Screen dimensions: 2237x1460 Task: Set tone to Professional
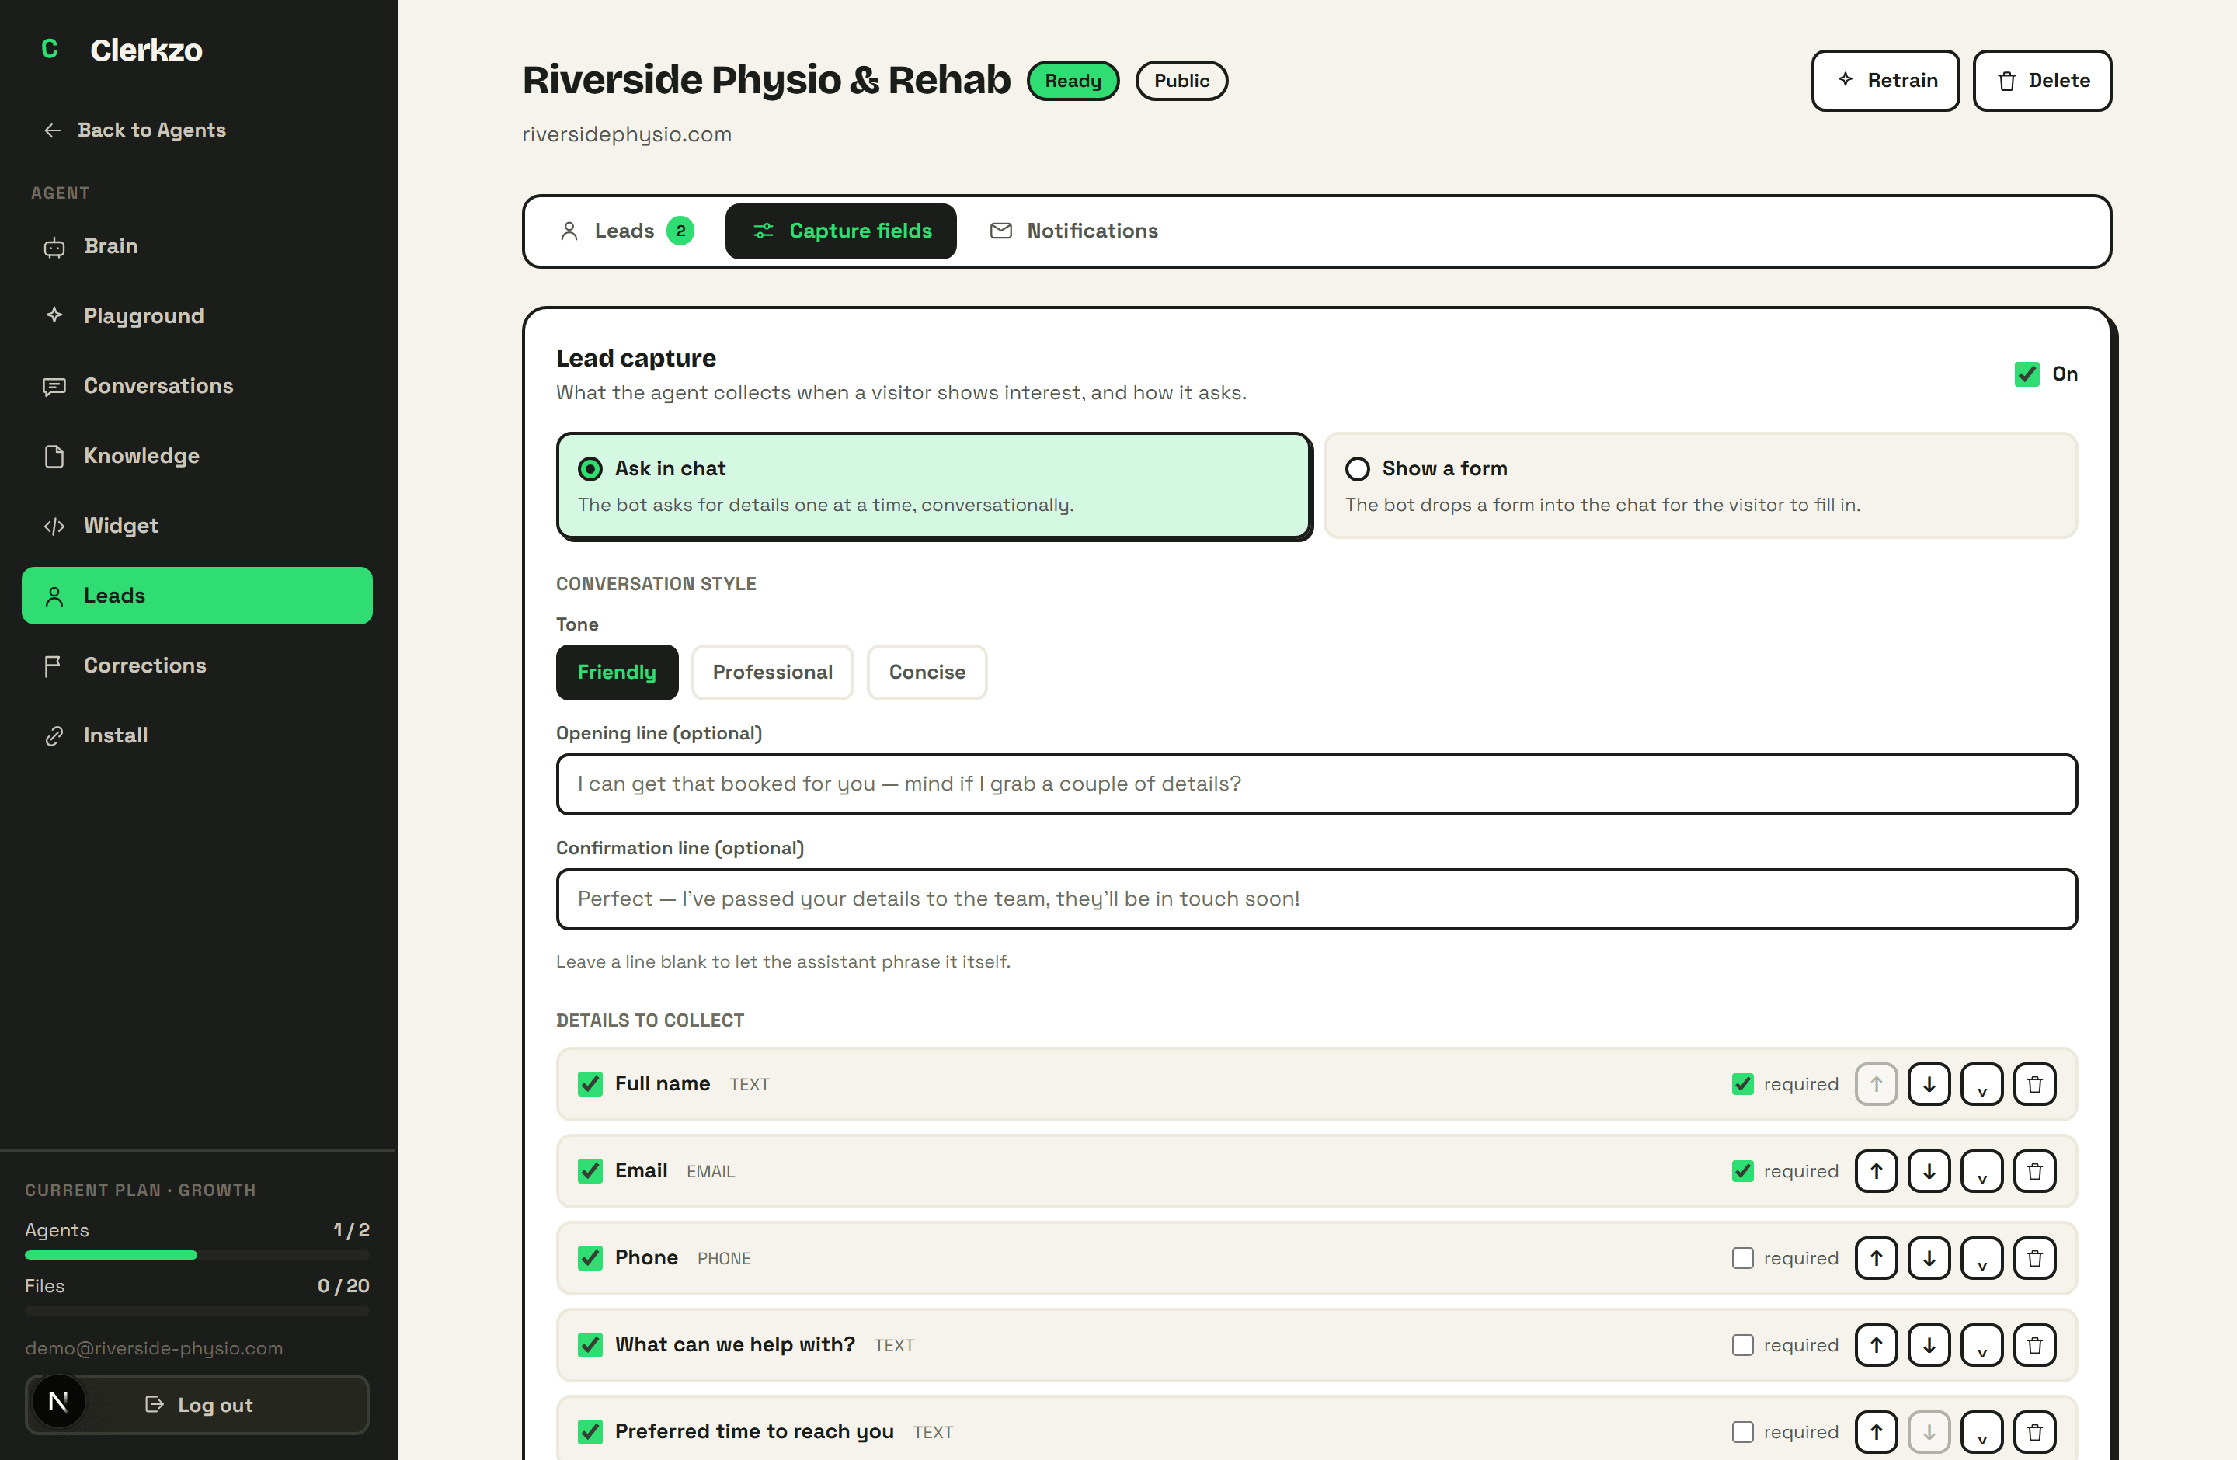click(773, 672)
